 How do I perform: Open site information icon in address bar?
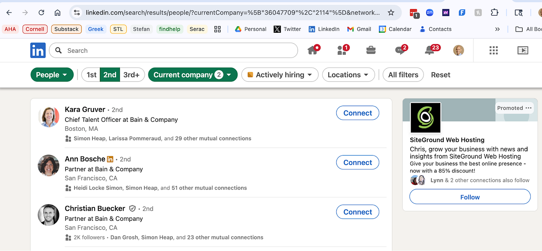(x=77, y=13)
